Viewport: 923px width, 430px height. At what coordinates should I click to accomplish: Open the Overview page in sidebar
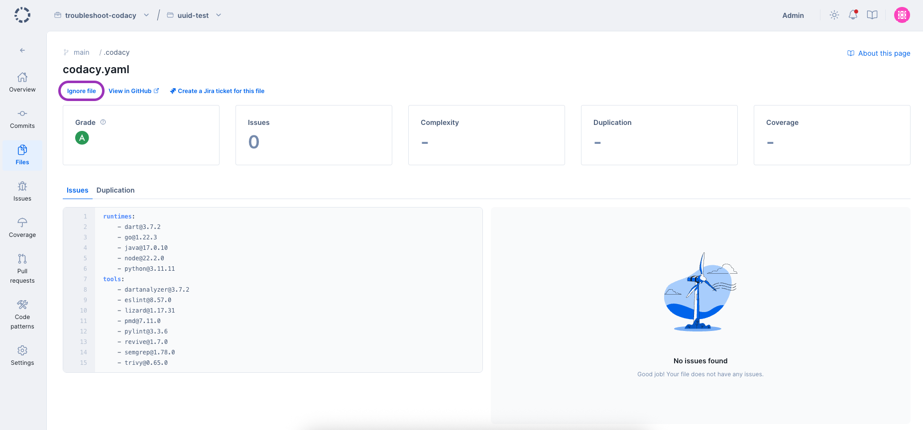[x=22, y=82]
